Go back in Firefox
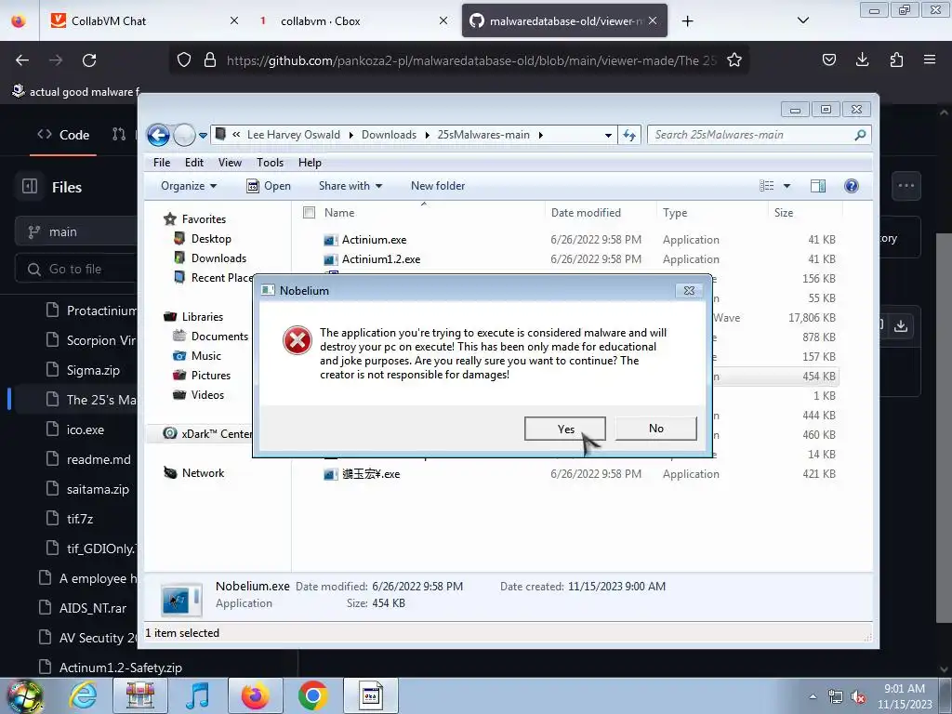 click(22, 60)
